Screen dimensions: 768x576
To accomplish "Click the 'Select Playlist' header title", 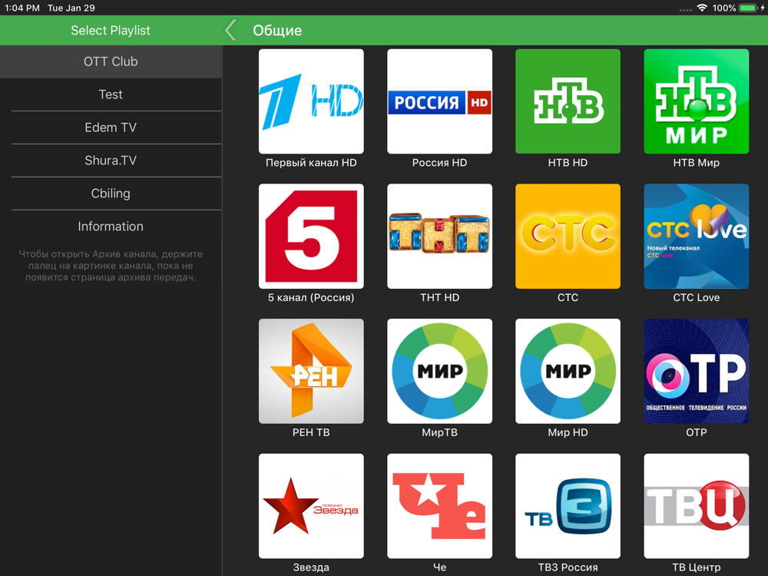I will (x=111, y=31).
